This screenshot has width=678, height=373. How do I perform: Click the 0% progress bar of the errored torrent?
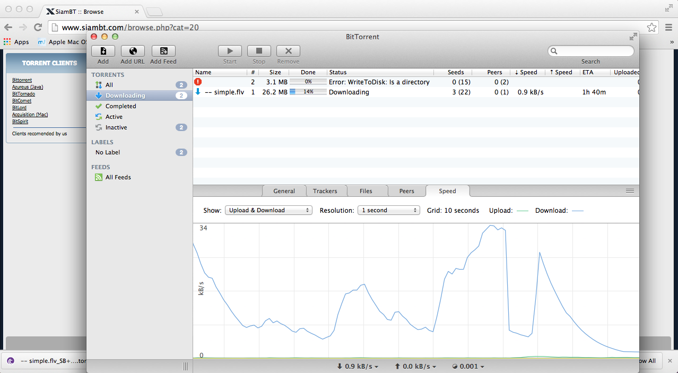coord(308,82)
